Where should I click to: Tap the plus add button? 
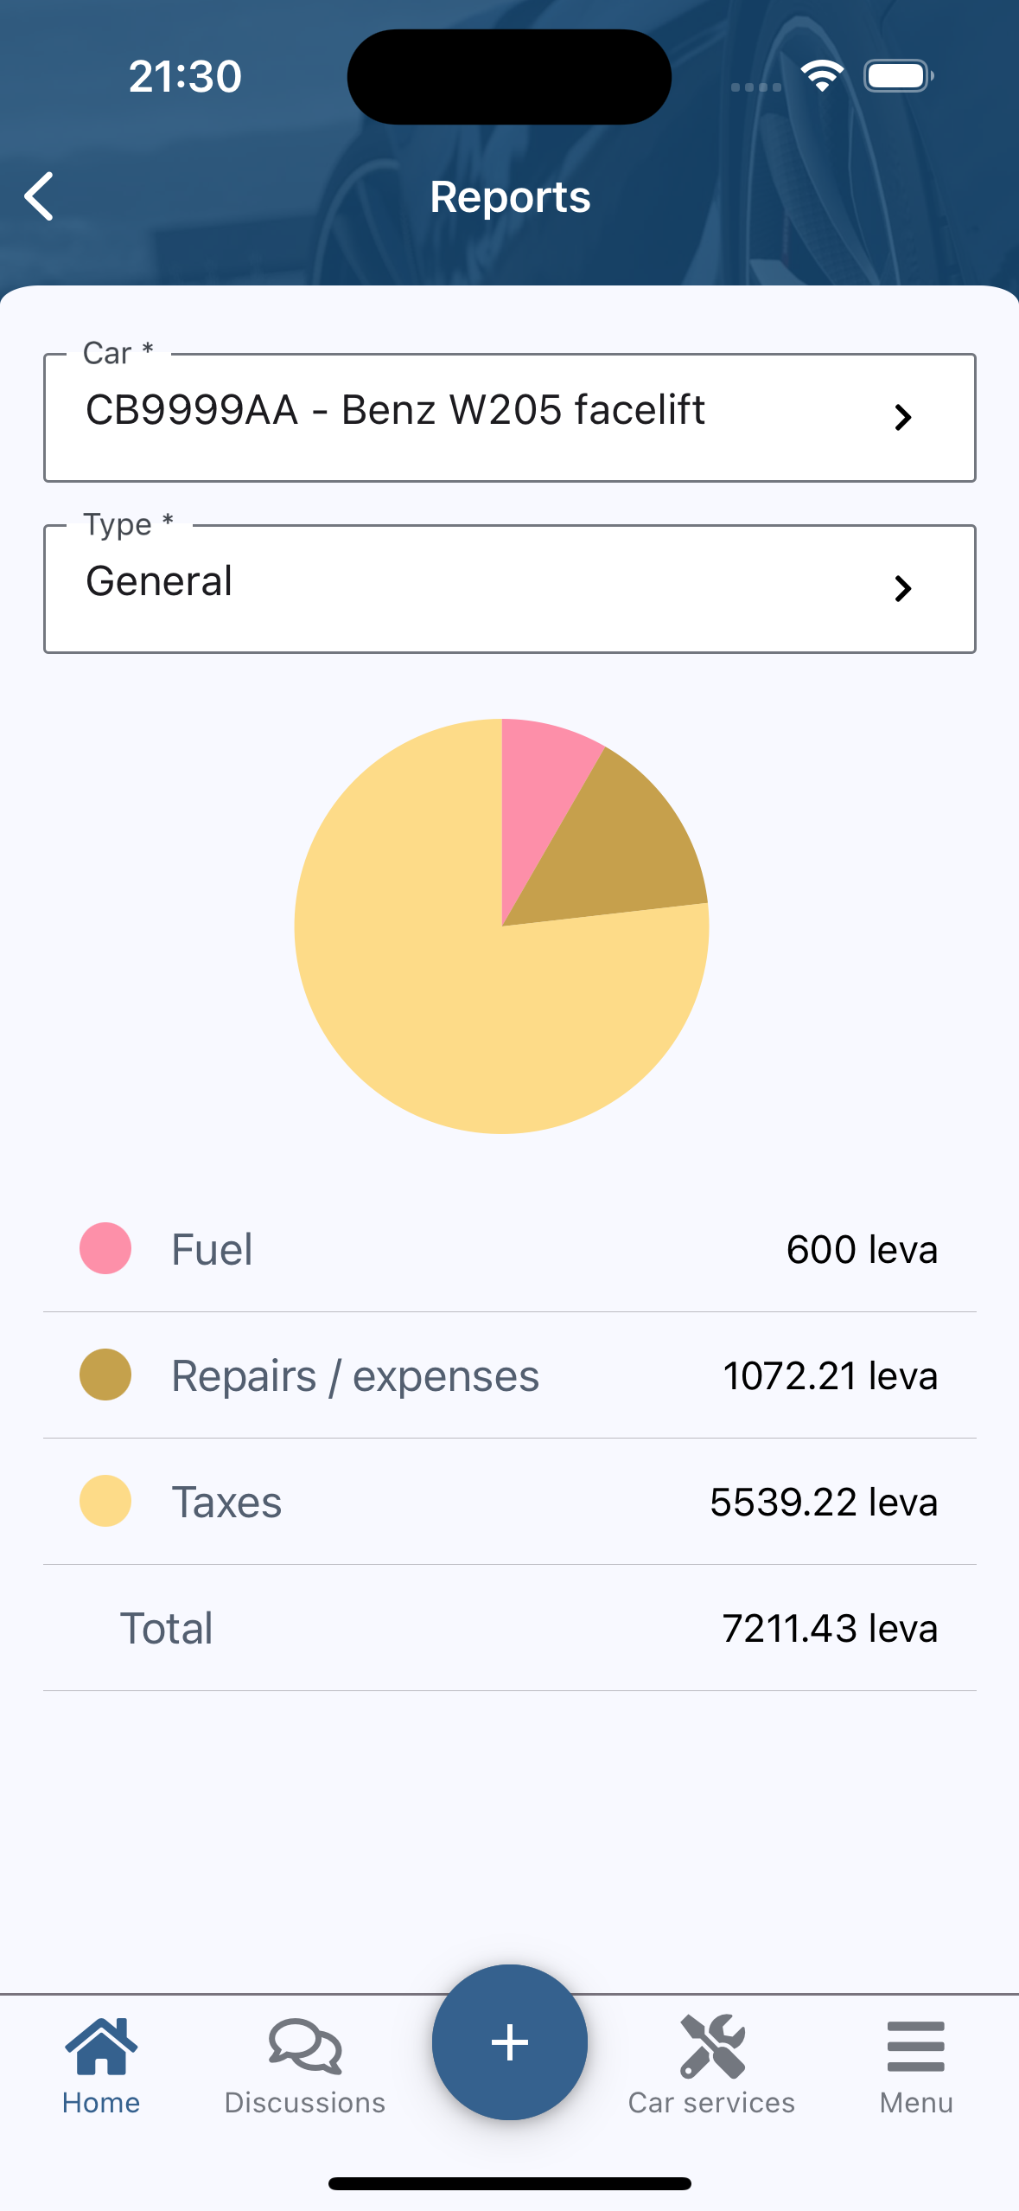click(510, 2042)
